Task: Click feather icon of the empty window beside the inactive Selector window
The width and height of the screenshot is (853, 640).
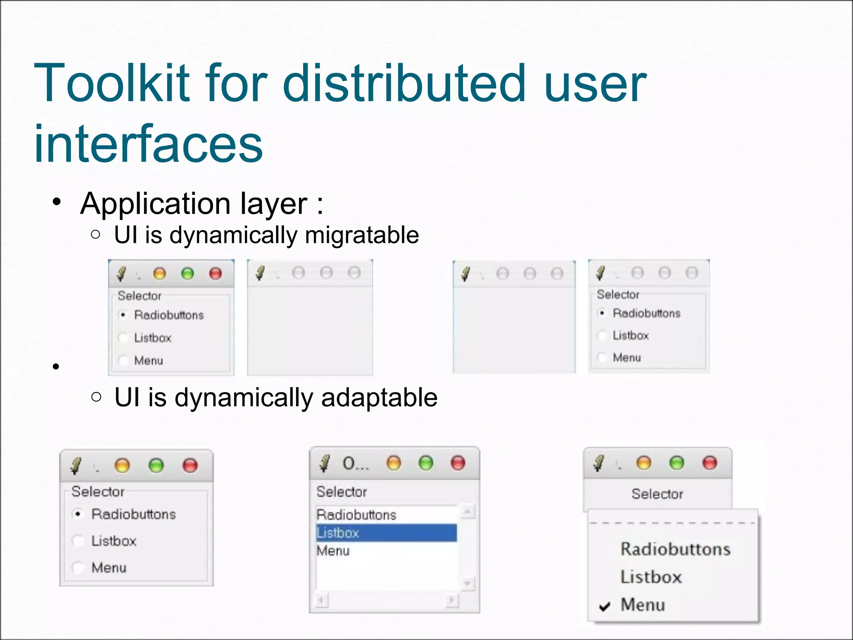Action: tap(466, 274)
